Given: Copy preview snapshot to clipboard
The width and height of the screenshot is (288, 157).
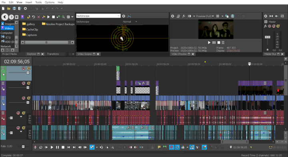Looking at the screenshot, I should (227, 16).
